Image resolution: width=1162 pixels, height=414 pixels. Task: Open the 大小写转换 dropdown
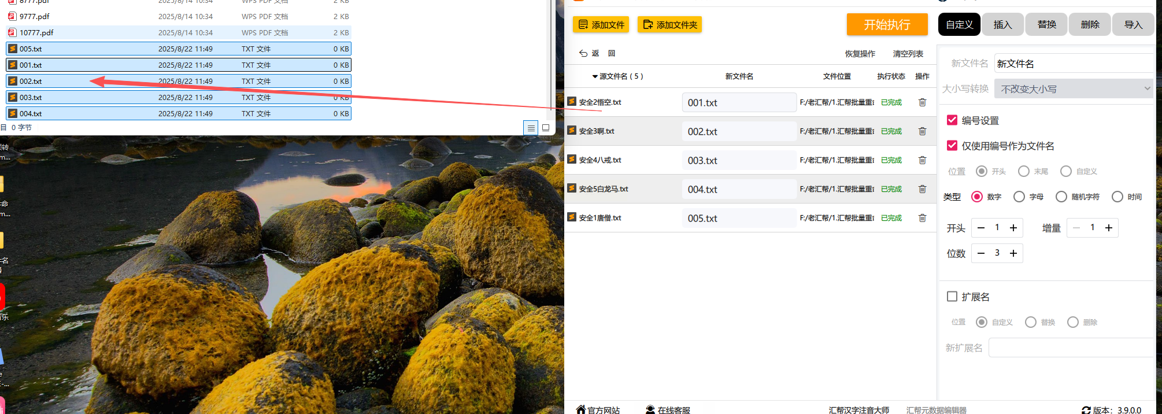tap(1074, 89)
